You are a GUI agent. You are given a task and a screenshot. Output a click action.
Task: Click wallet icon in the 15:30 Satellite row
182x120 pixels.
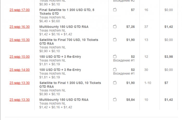(115, 40)
